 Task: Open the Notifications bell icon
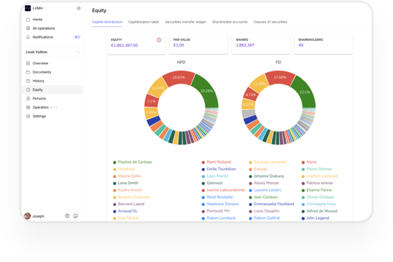tap(28, 37)
